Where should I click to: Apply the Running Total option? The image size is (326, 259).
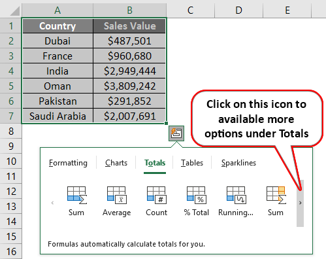pyautogui.click(x=236, y=201)
